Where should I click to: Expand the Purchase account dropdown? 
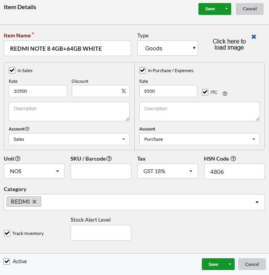point(200,139)
